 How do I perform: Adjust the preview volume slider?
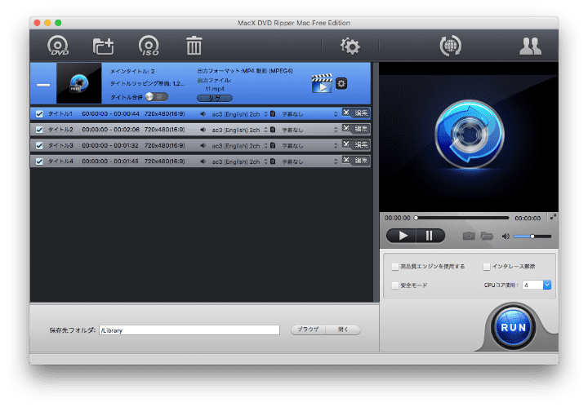click(x=532, y=237)
